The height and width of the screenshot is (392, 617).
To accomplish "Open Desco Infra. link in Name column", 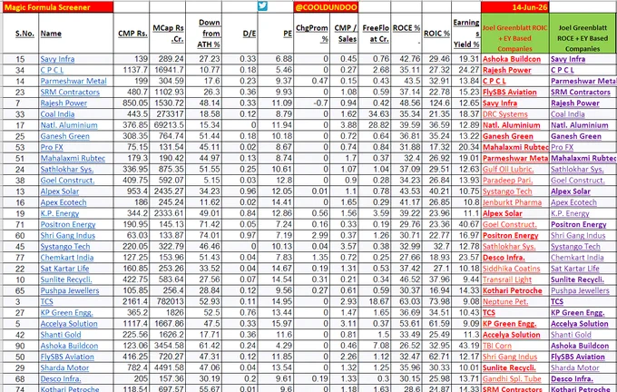I will tap(61, 378).
